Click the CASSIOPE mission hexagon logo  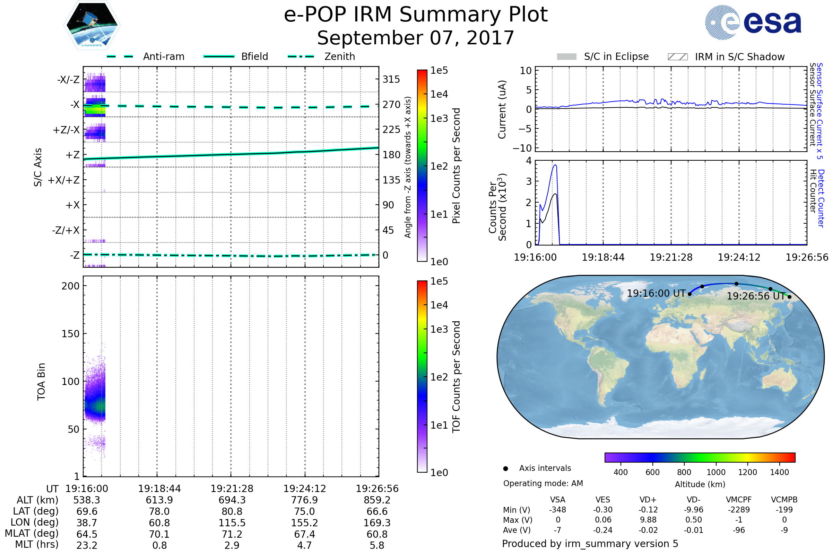click(92, 25)
